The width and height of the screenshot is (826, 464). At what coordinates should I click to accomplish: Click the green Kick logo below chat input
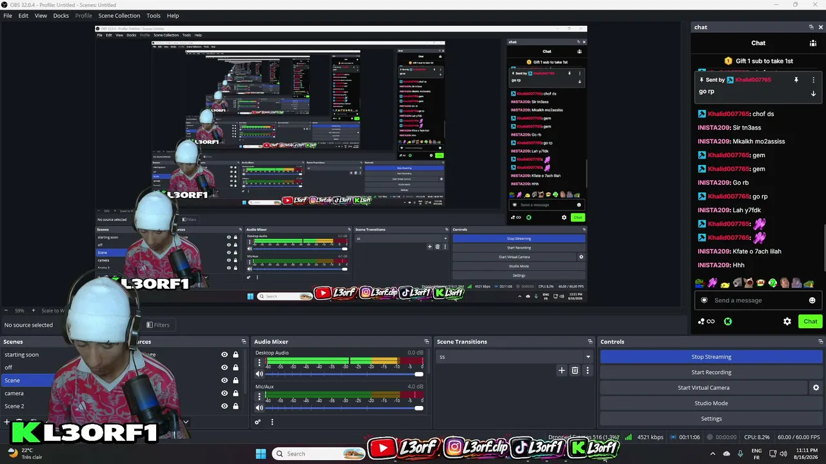pyautogui.click(x=728, y=322)
